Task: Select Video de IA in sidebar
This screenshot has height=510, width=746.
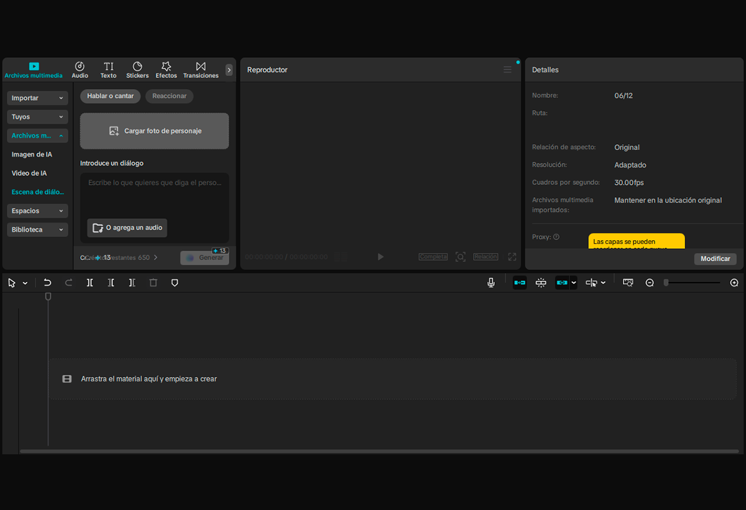Action: (x=29, y=174)
